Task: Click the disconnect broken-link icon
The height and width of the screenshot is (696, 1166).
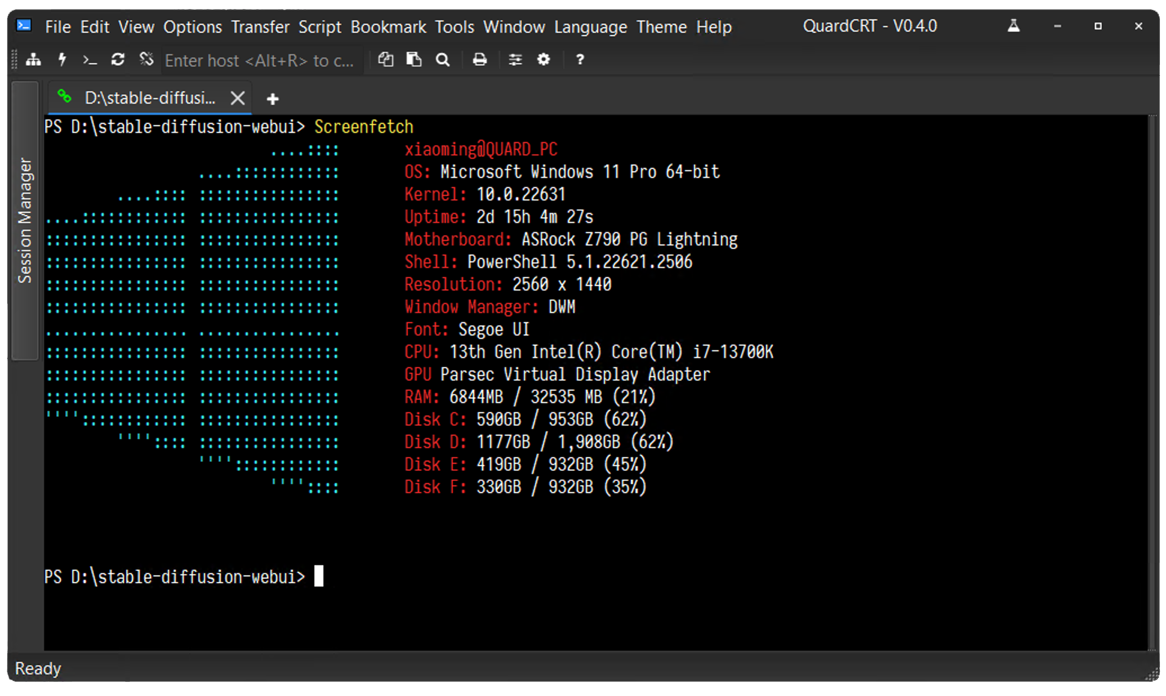Action: coord(146,60)
